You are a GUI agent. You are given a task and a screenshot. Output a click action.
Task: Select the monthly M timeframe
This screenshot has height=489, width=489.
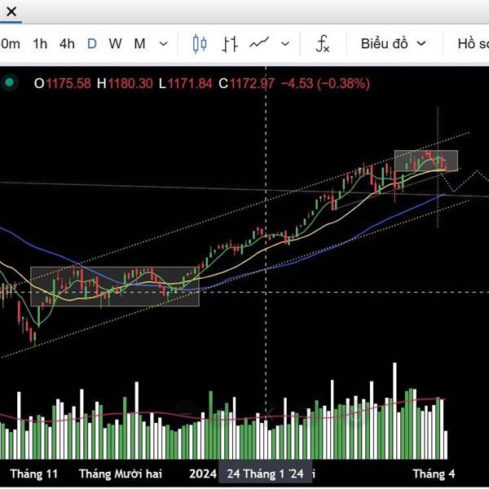point(139,44)
